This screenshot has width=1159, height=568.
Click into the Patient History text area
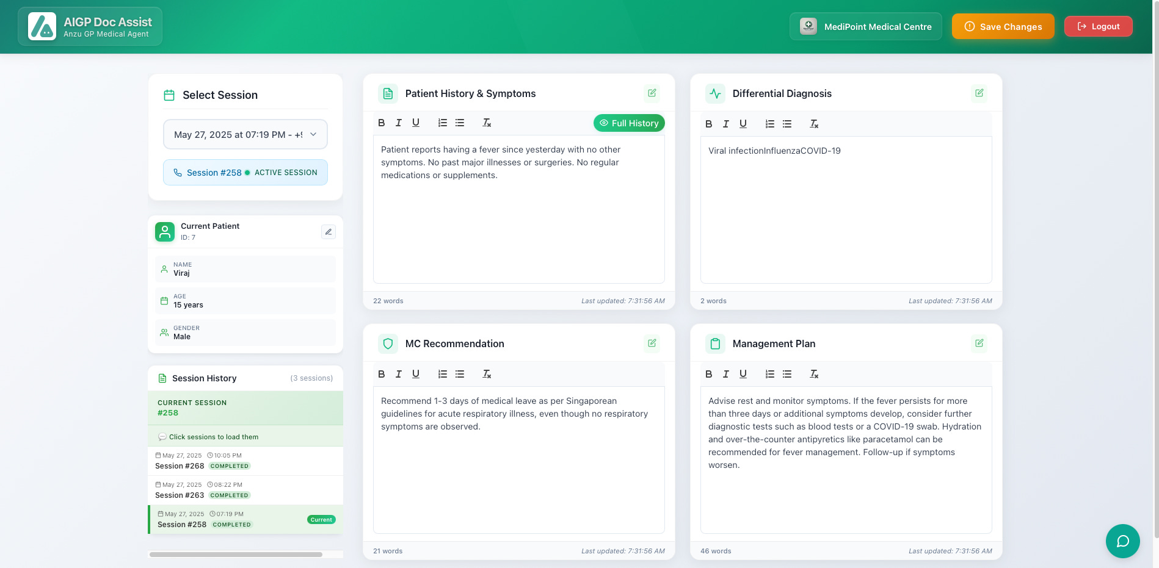[519, 209]
